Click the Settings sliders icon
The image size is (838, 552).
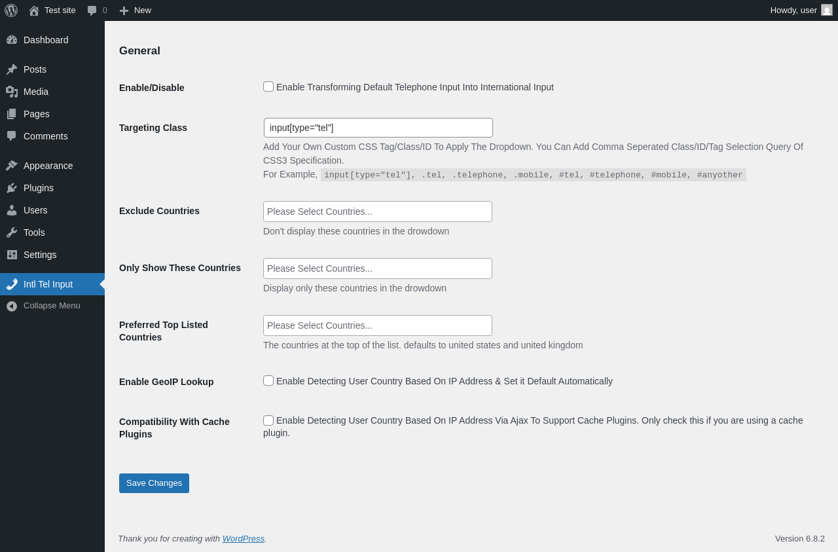12,255
